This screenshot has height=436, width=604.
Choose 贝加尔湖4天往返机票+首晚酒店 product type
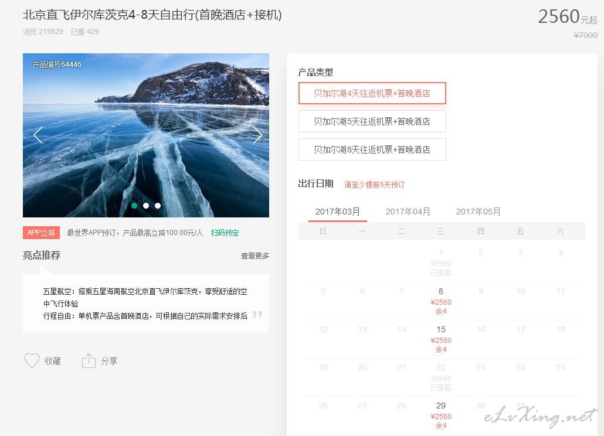(x=372, y=93)
